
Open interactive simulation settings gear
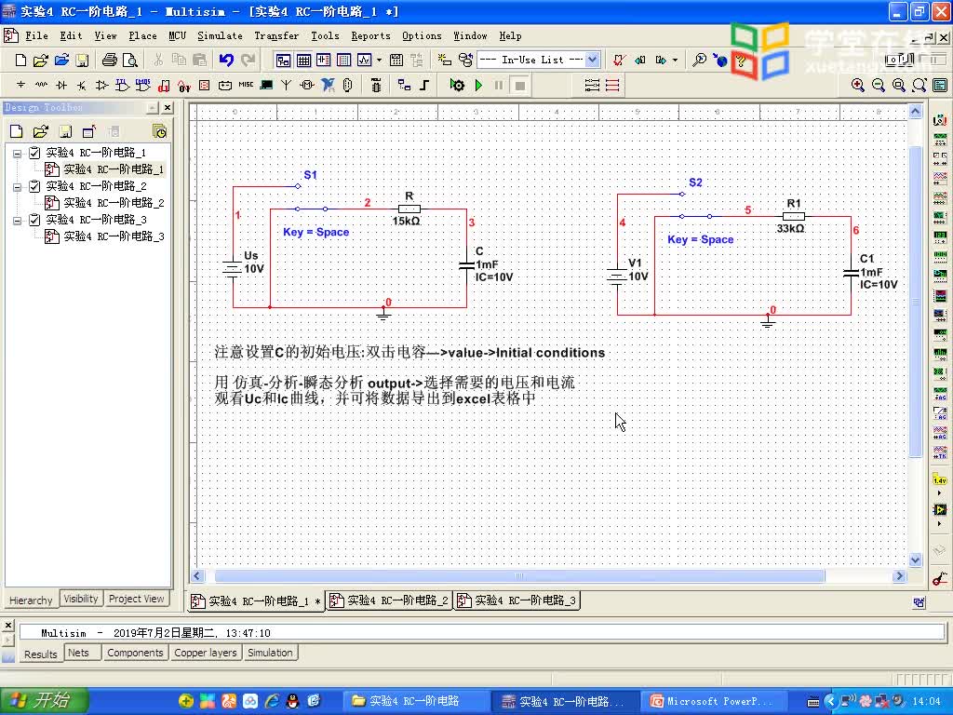(x=457, y=85)
